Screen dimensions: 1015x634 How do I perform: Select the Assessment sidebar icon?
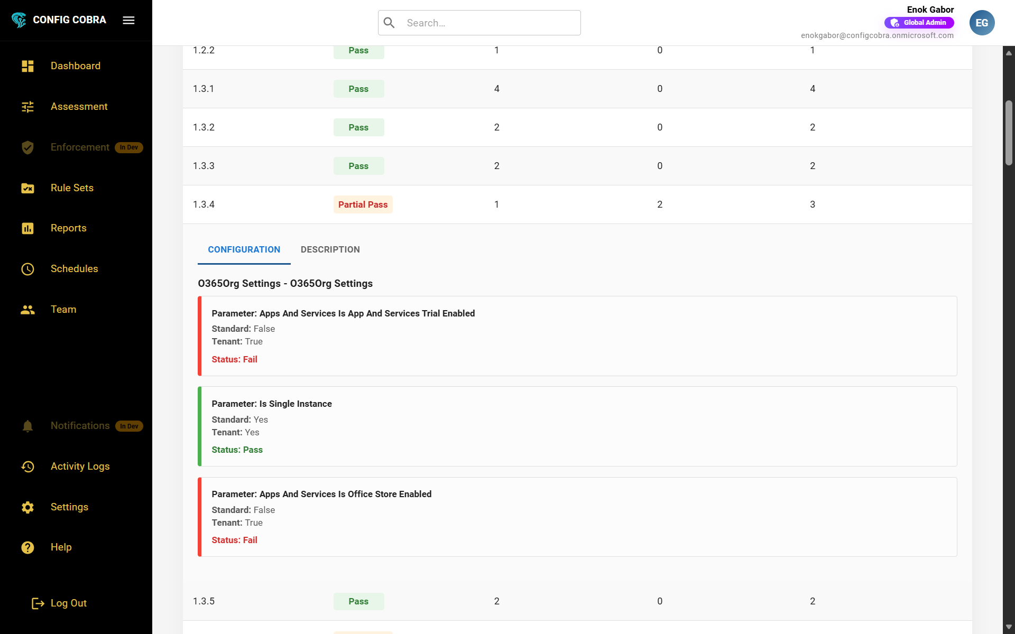[27, 107]
